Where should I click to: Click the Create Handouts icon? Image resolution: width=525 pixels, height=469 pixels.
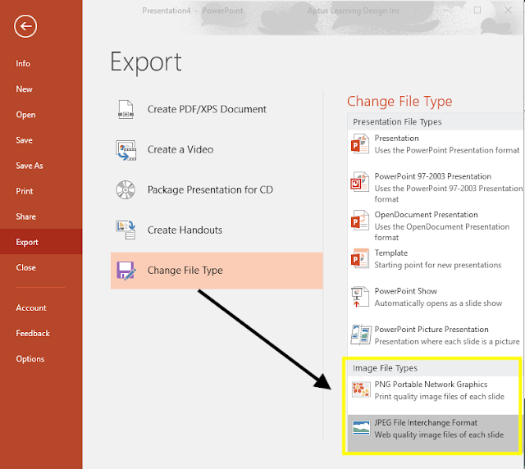[126, 230]
